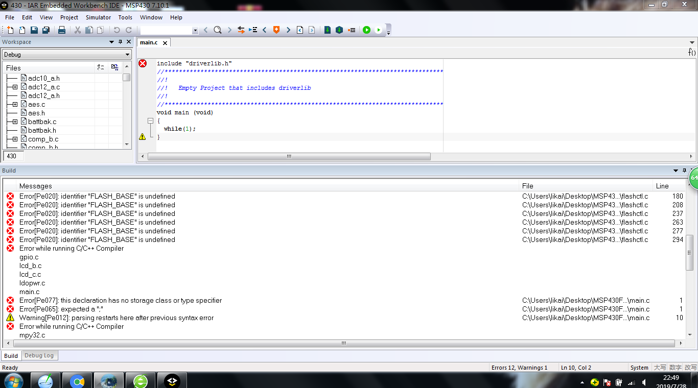The width and height of the screenshot is (698, 388).
Task: Click the Find magnifier icon
Action: (x=218, y=30)
